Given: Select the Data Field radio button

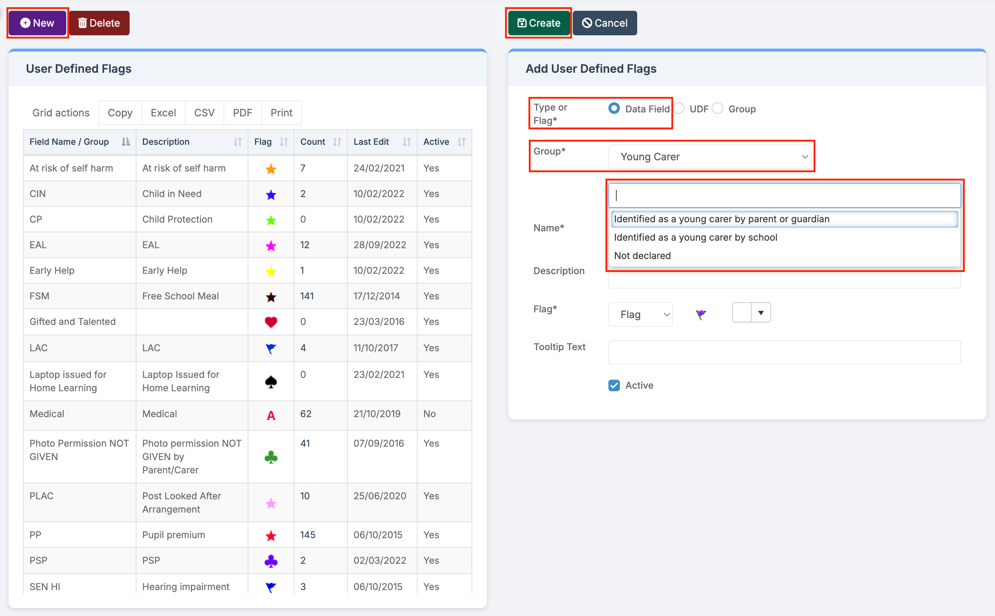Looking at the screenshot, I should click(614, 108).
